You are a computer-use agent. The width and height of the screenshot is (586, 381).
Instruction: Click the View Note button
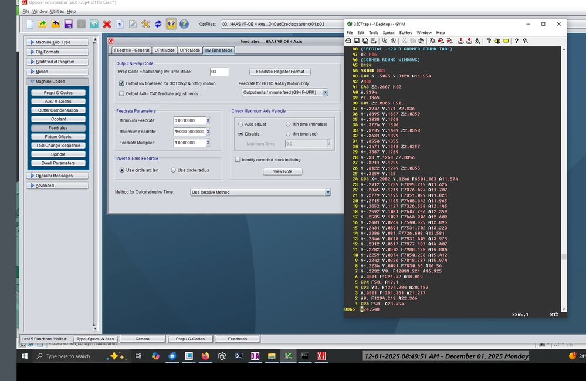click(x=283, y=171)
